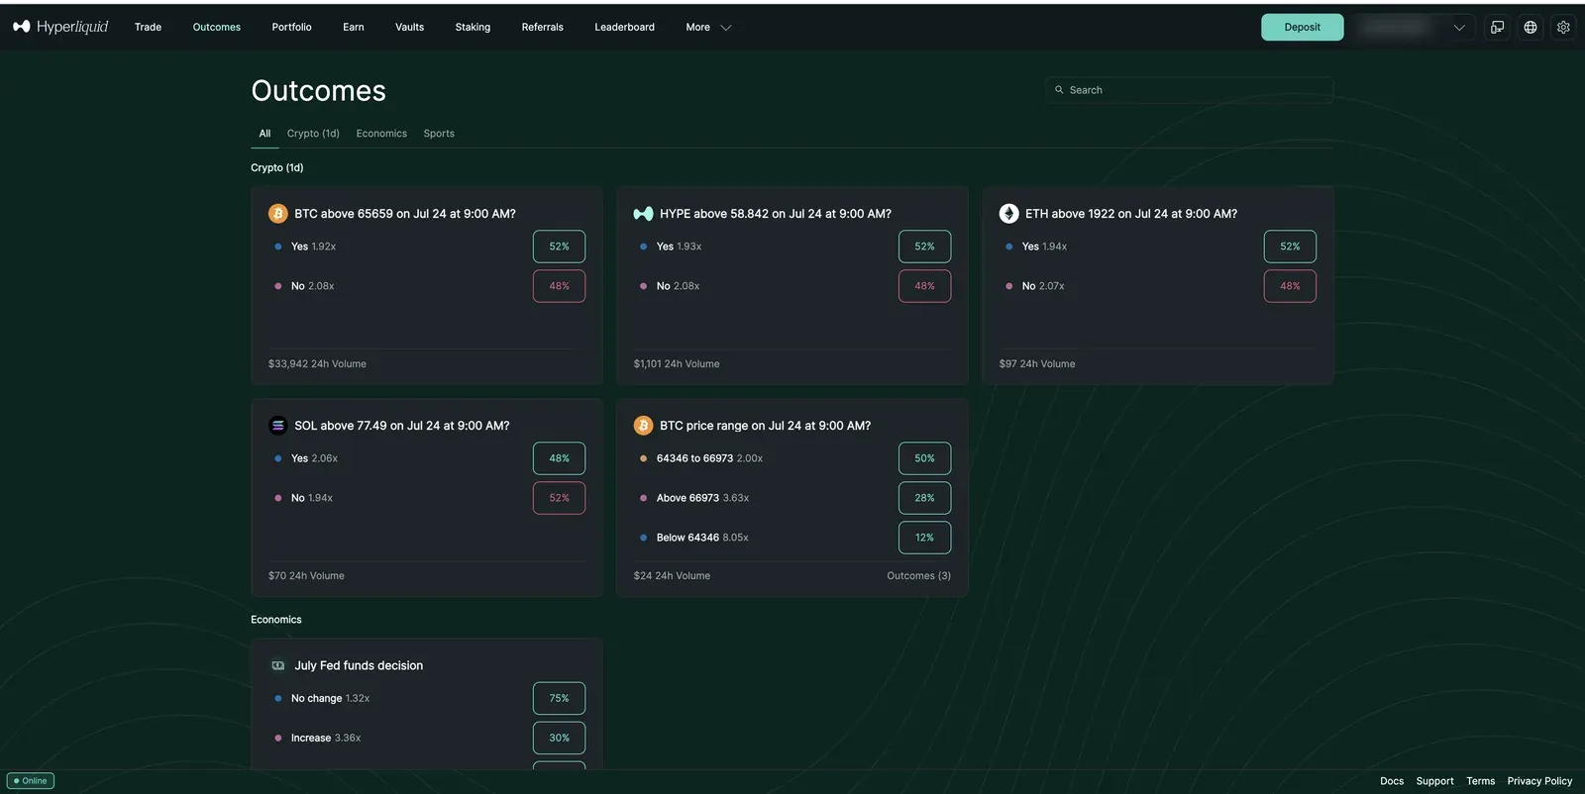Open 'ETH above 1922 on Jul 24' market title

pos(1131,214)
